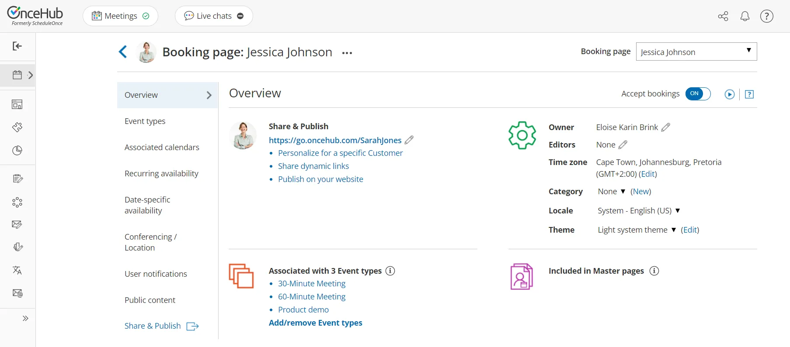Open the go.oncehub.com/SarahJones link
Viewport: 790px width, 347px height.
coord(335,140)
